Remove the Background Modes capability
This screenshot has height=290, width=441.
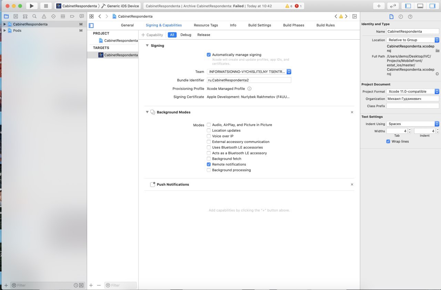352,112
